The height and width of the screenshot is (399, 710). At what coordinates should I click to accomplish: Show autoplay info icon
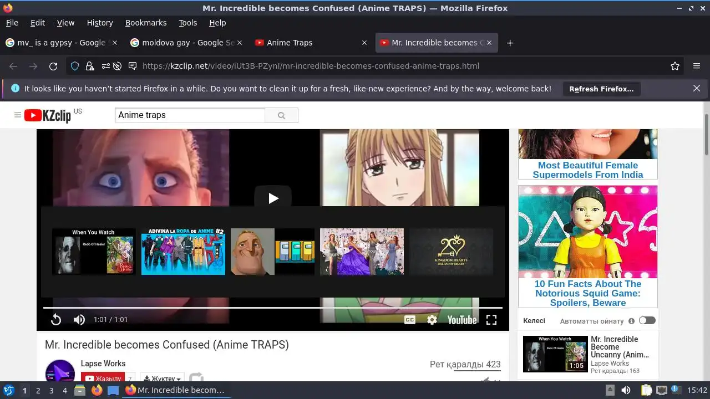pos(631,321)
